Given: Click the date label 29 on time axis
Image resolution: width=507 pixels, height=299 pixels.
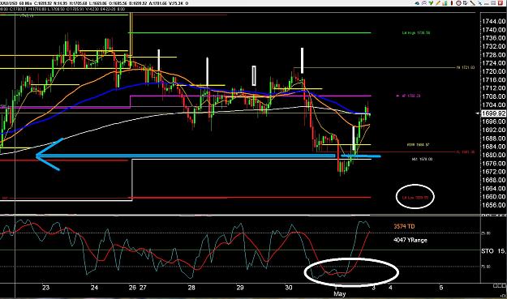Looking at the screenshot, I should click(240, 288).
